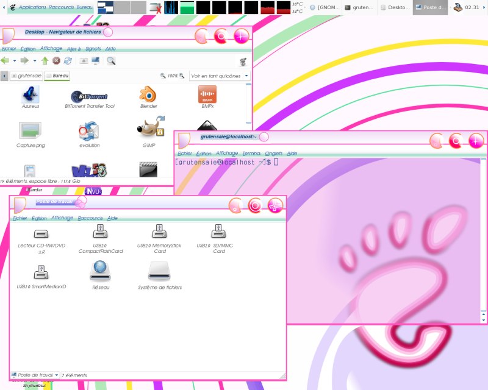The width and height of the screenshot is (488, 390).
Task: Reload the Desktop folder view
Action: [68, 61]
